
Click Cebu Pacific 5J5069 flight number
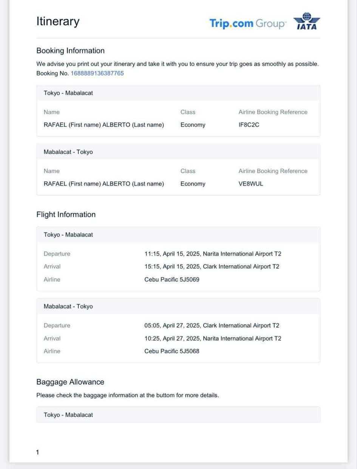click(x=172, y=280)
